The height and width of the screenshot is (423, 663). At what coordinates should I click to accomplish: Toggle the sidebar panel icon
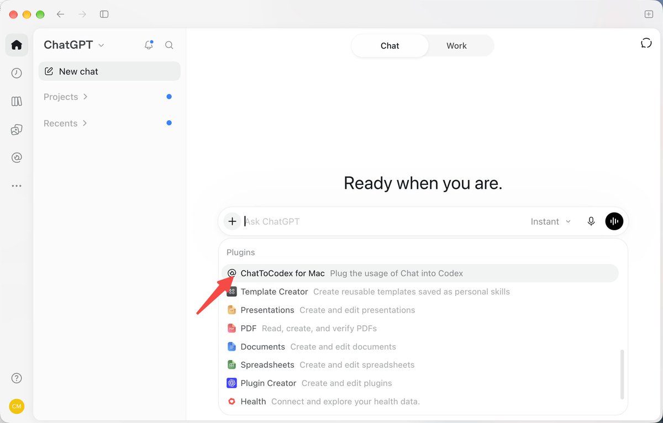pyautogui.click(x=104, y=14)
